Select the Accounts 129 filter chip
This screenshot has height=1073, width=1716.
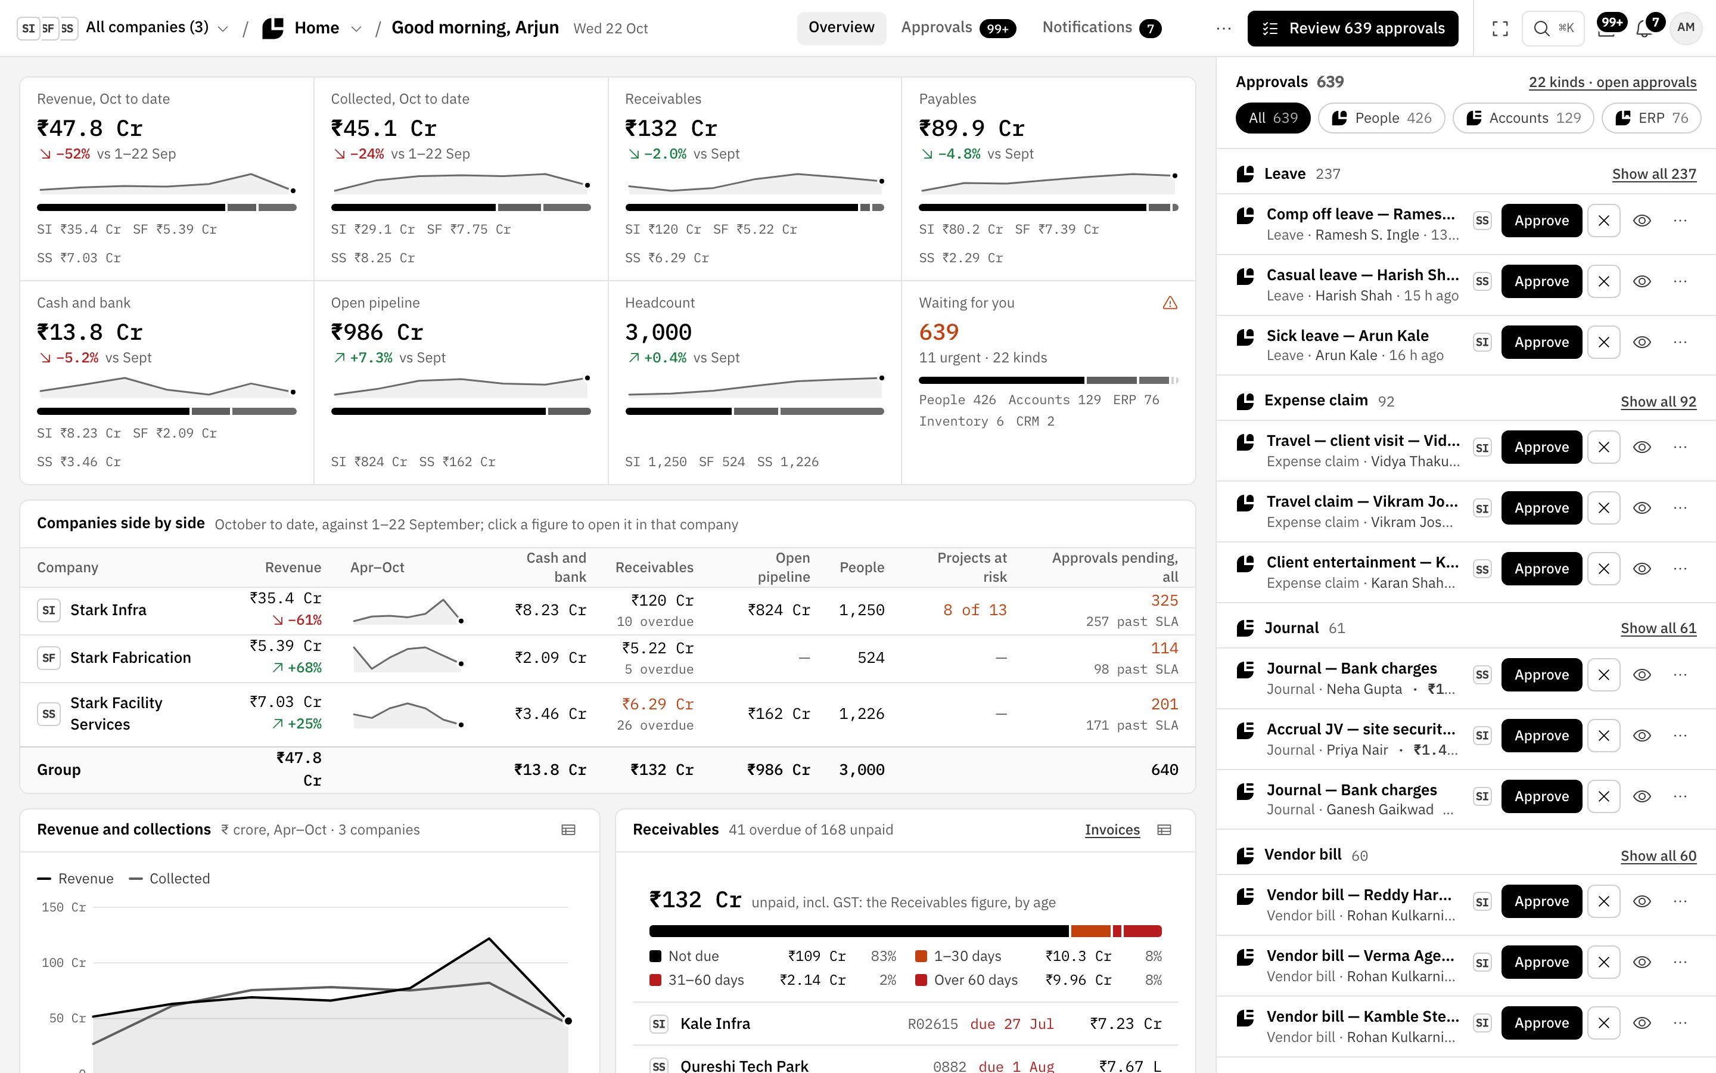(x=1523, y=118)
